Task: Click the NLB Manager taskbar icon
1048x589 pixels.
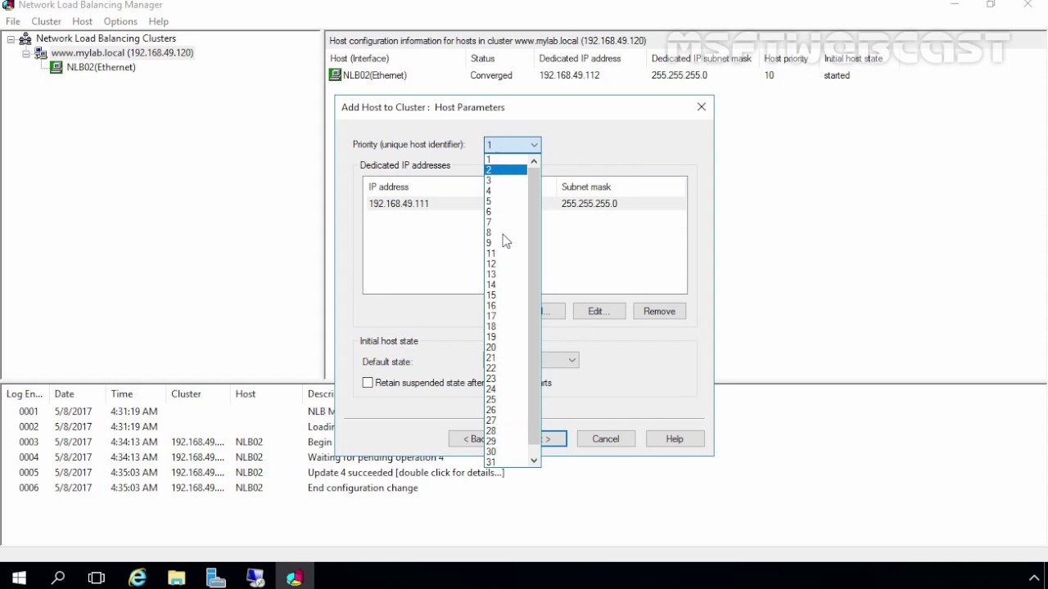Action: tap(294, 578)
